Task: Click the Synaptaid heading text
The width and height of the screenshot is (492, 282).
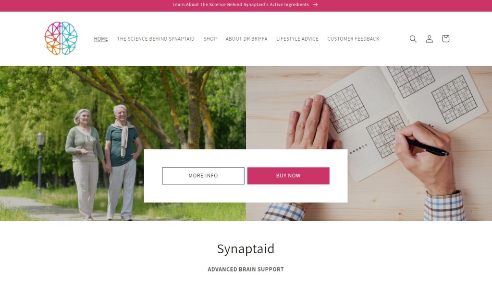Action: pyautogui.click(x=246, y=249)
